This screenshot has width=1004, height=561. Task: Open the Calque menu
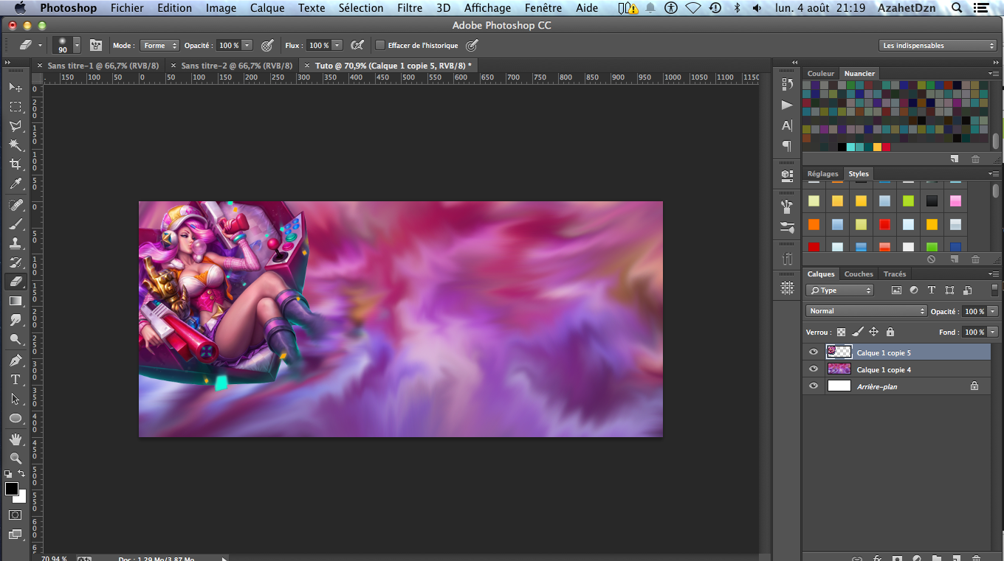267,8
